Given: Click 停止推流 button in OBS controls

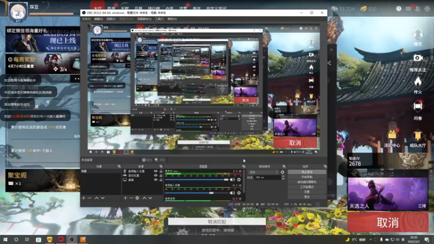Looking at the screenshot, I should [x=307, y=172].
